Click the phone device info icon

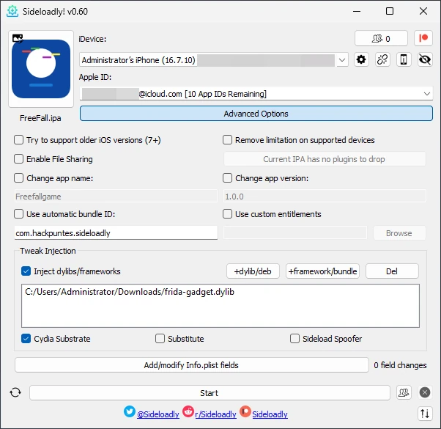(x=404, y=59)
